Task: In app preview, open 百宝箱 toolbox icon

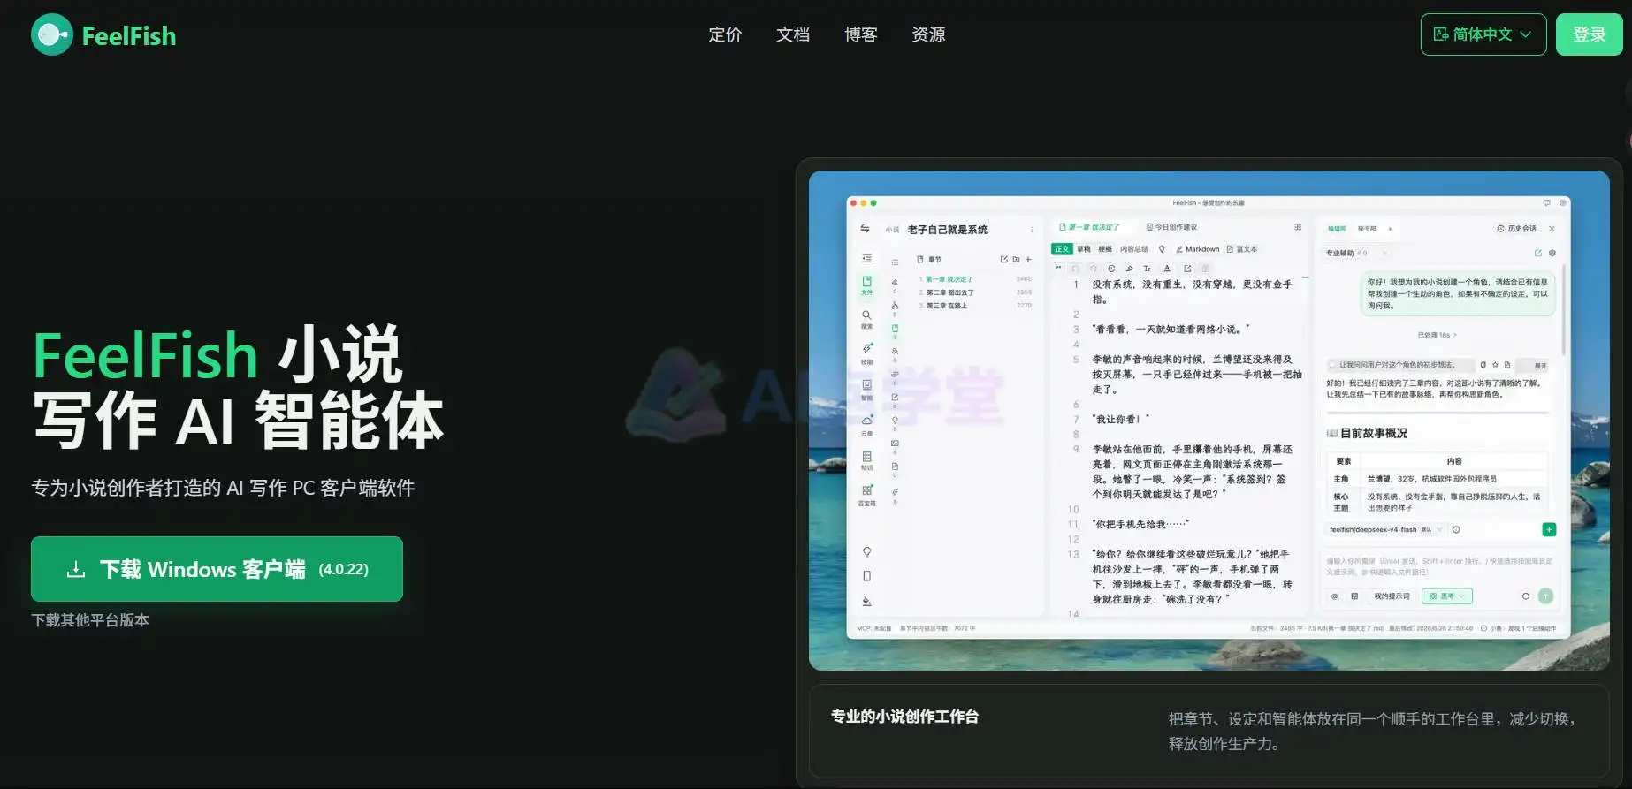Action: (866, 495)
